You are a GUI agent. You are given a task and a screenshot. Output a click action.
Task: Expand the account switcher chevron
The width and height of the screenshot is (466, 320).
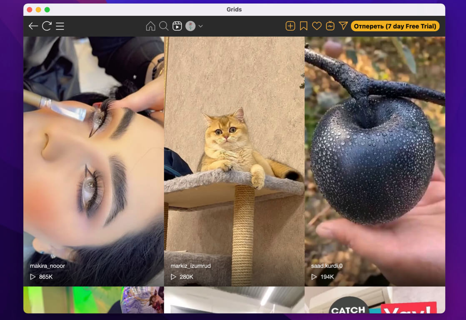coord(200,26)
